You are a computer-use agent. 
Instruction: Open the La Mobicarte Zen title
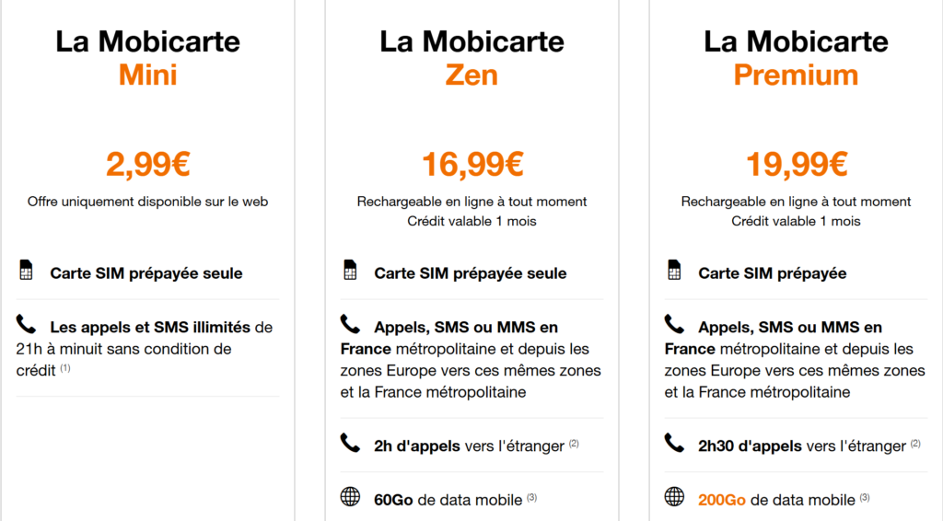coord(472,58)
